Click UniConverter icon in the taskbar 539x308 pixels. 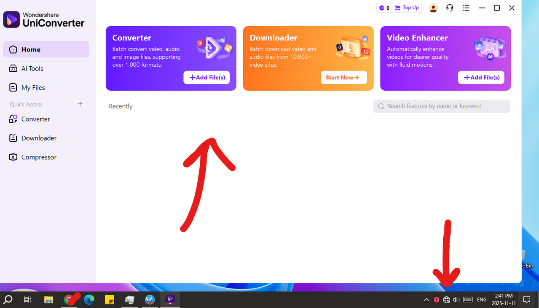(170, 300)
